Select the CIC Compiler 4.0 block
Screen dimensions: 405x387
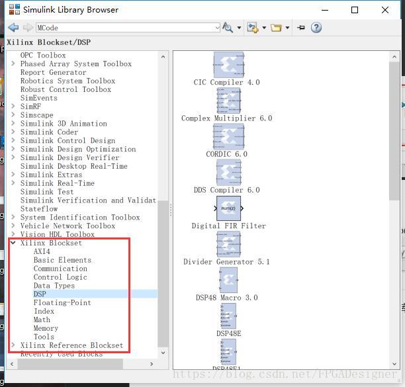pos(228,65)
